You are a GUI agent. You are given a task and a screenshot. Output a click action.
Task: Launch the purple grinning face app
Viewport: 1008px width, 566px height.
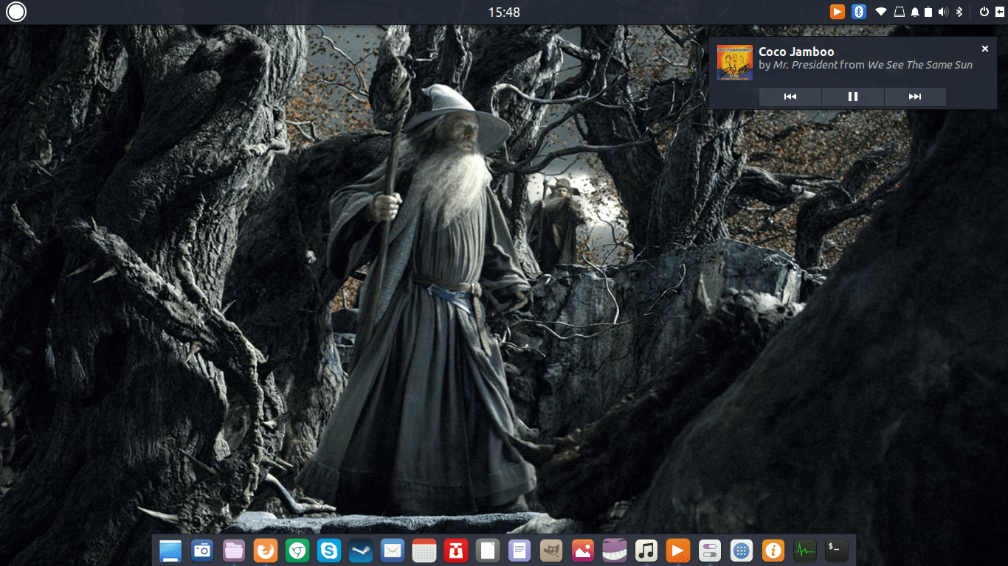615,551
